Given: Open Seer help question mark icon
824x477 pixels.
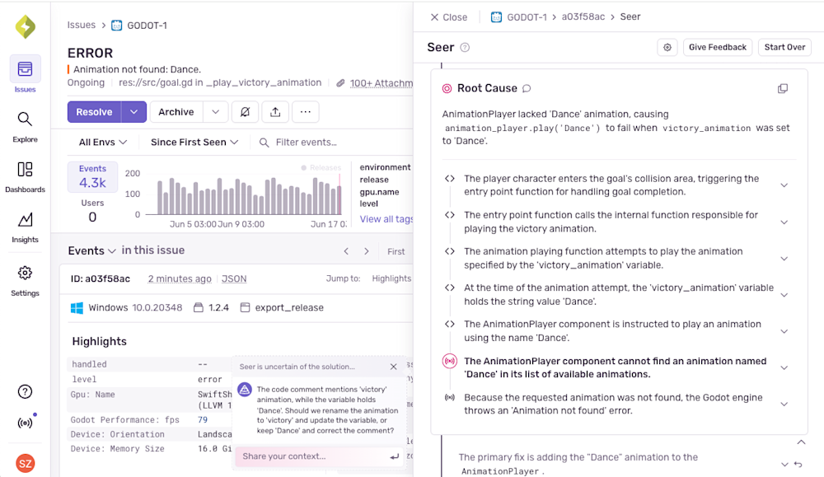Looking at the screenshot, I should click(x=465, y=47).
